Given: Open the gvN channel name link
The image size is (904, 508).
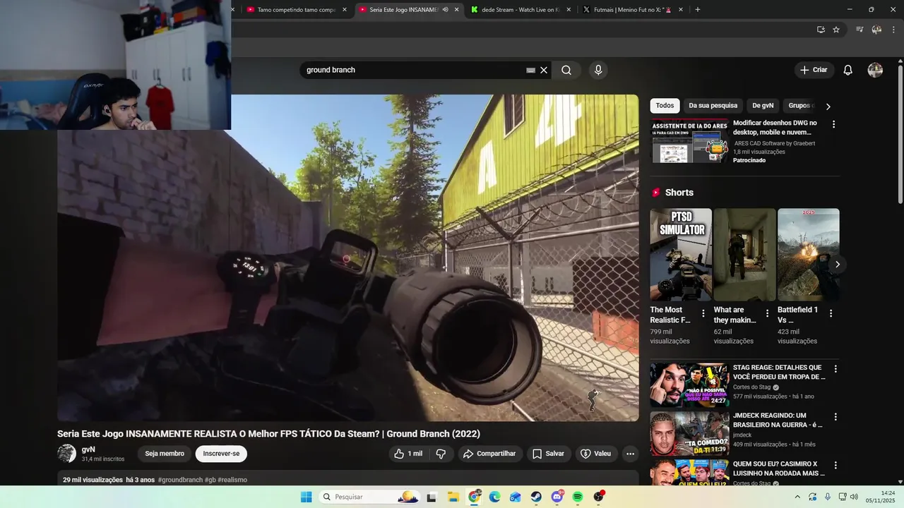Looking at the screenshot, I should click(88, 449).
